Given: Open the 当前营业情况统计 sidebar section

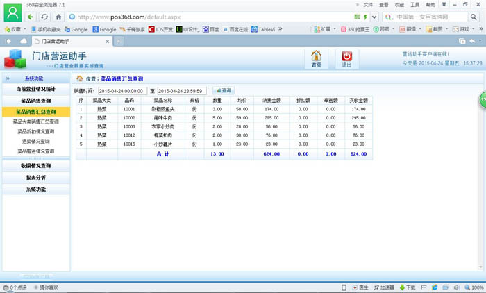Looking at the screenshot, I should click(35, 89).
